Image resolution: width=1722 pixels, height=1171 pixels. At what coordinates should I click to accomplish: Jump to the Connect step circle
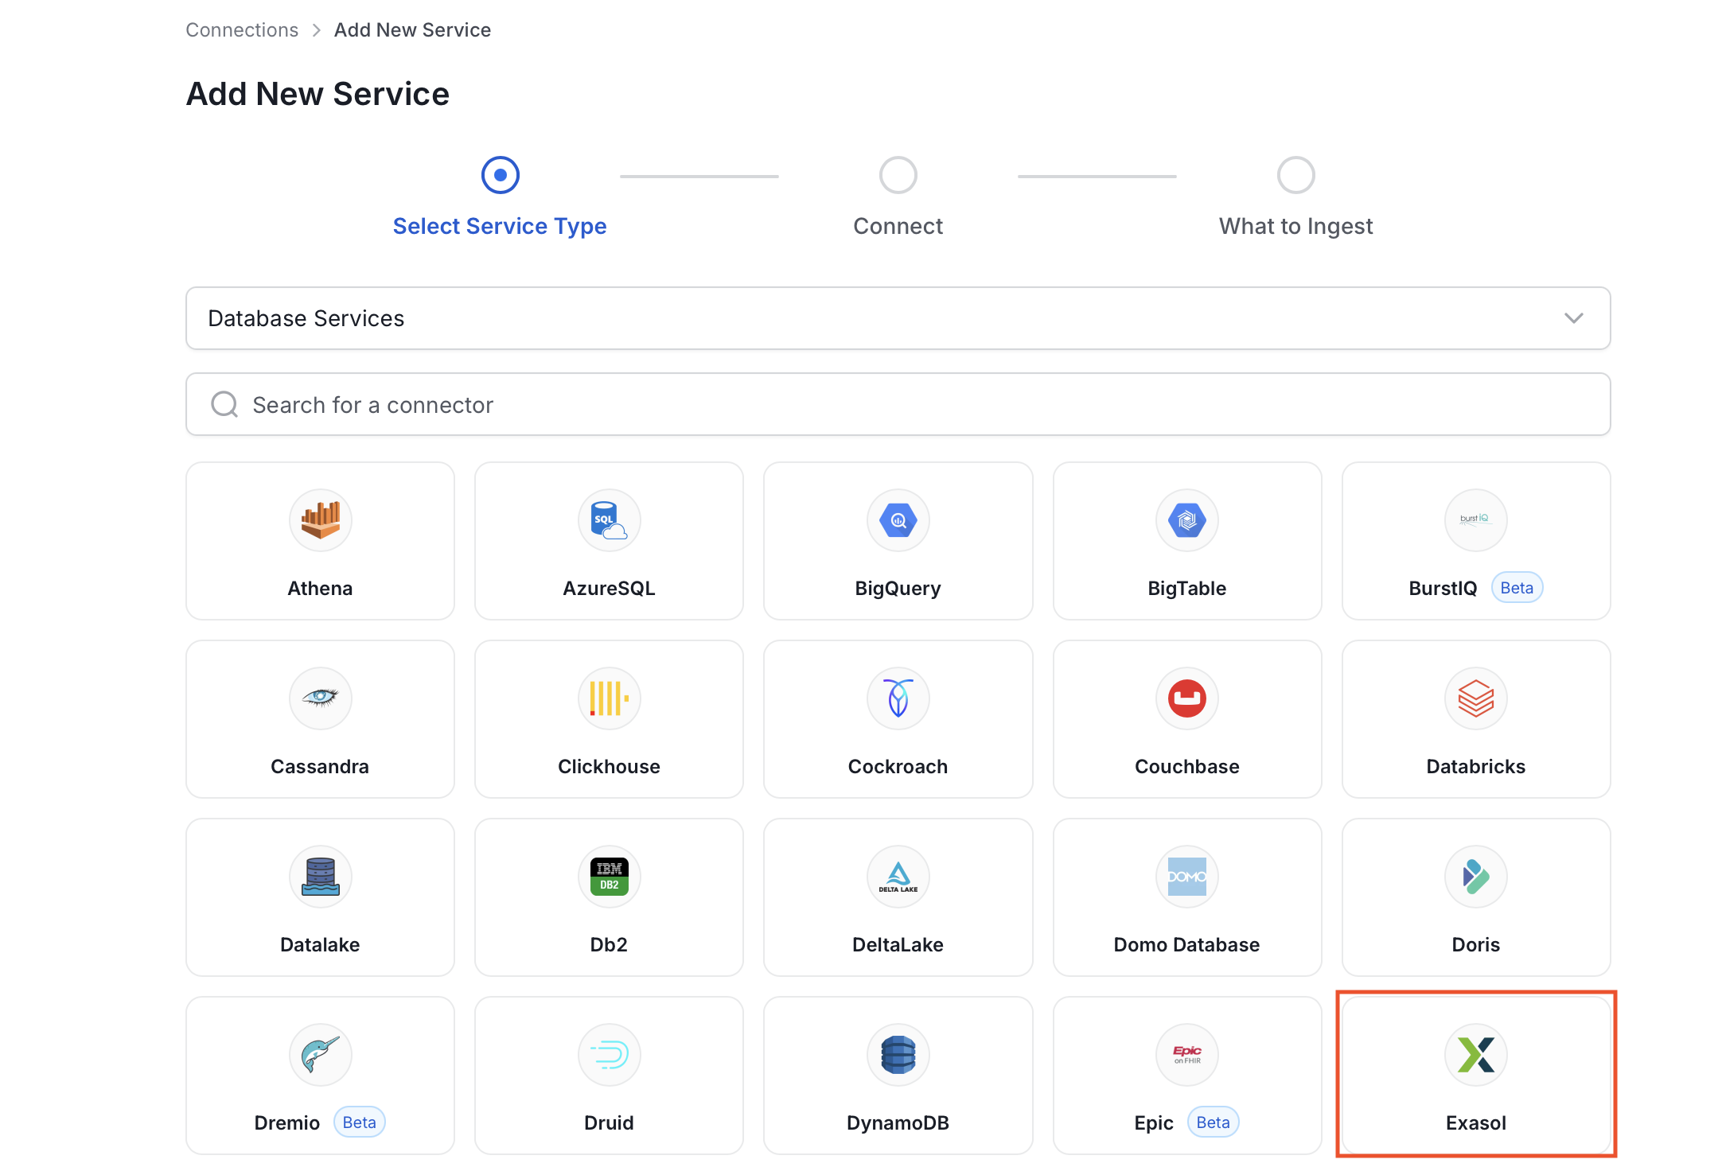point(898,175)
